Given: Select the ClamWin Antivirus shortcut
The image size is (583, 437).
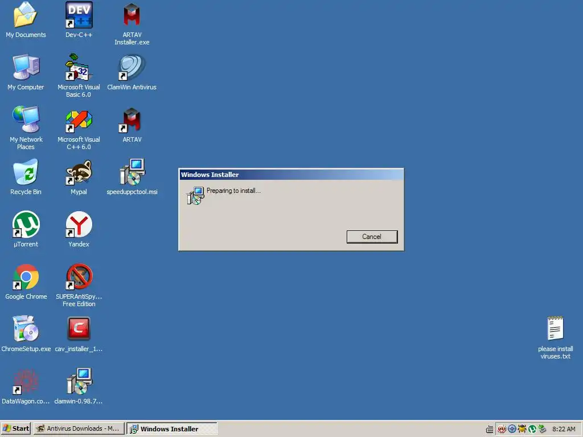Looking at the screenshot, I should (x=132, y=67).
